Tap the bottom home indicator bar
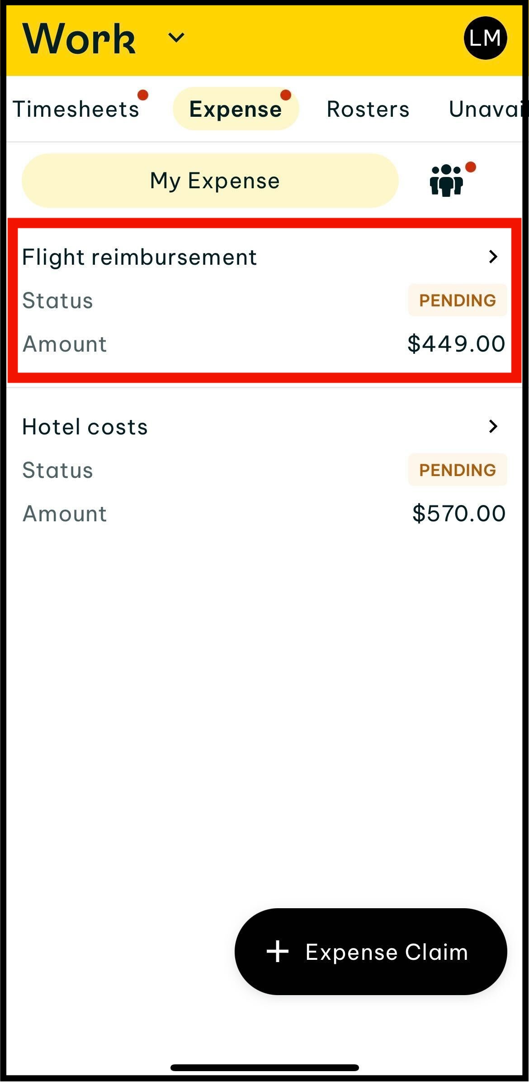 (264, 1068)
